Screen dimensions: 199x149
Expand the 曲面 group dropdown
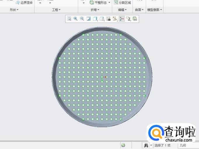coord(139,10)
